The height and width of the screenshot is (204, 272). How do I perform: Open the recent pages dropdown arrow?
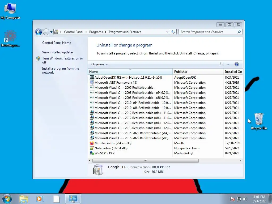pos(51,32)
